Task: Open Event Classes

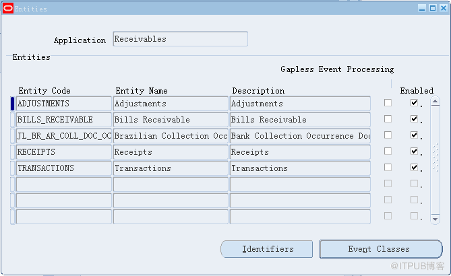Action: click(x=381, y=249)
